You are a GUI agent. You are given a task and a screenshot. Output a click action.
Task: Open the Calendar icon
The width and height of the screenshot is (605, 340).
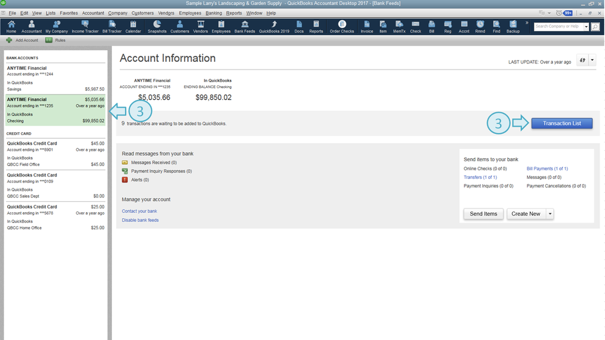(133, 27)
